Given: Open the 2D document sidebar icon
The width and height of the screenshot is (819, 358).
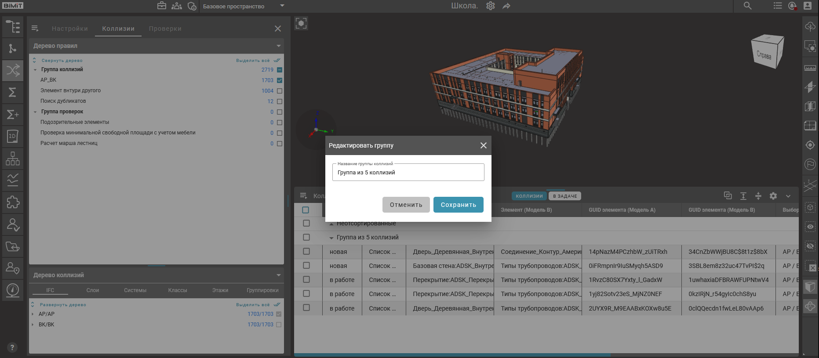Looking at the screenshot, I should pos(13,136).
